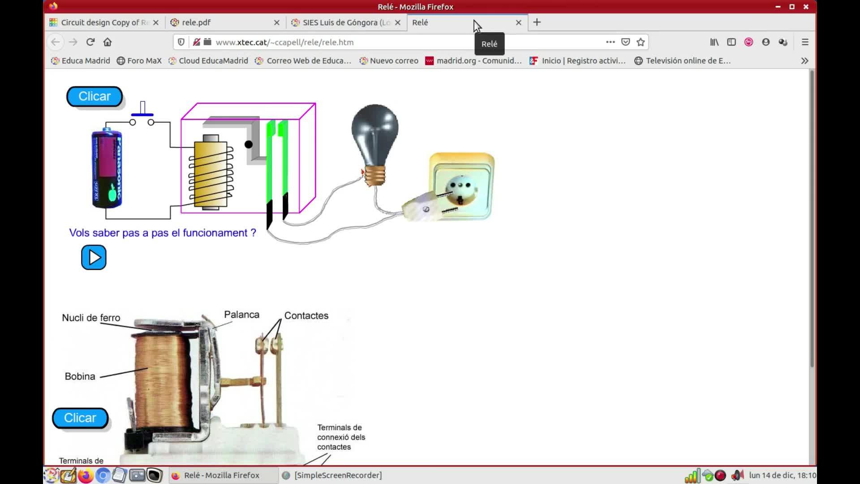The image size is (860, 484).
Task: Click the Firefox reload page icon
Action: pyautogui.click(x=90, y=42)
